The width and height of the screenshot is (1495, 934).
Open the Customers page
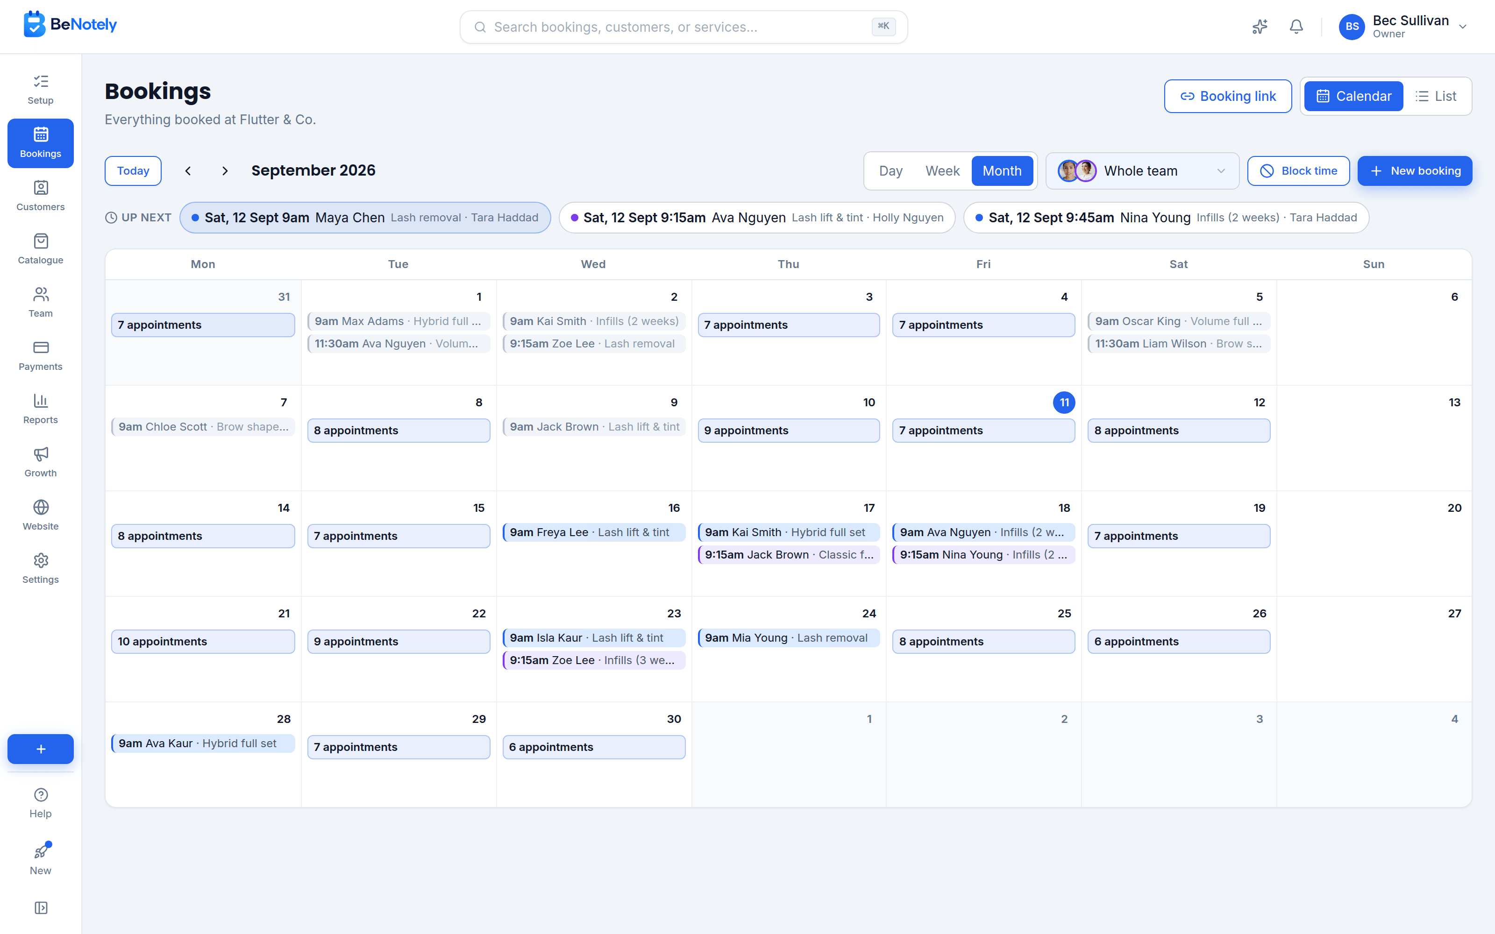(41, 197)
